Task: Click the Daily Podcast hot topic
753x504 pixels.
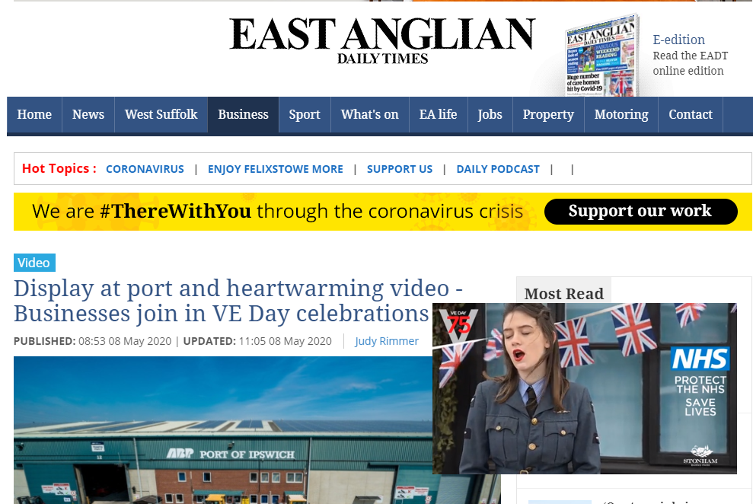Action: [498, 169]
